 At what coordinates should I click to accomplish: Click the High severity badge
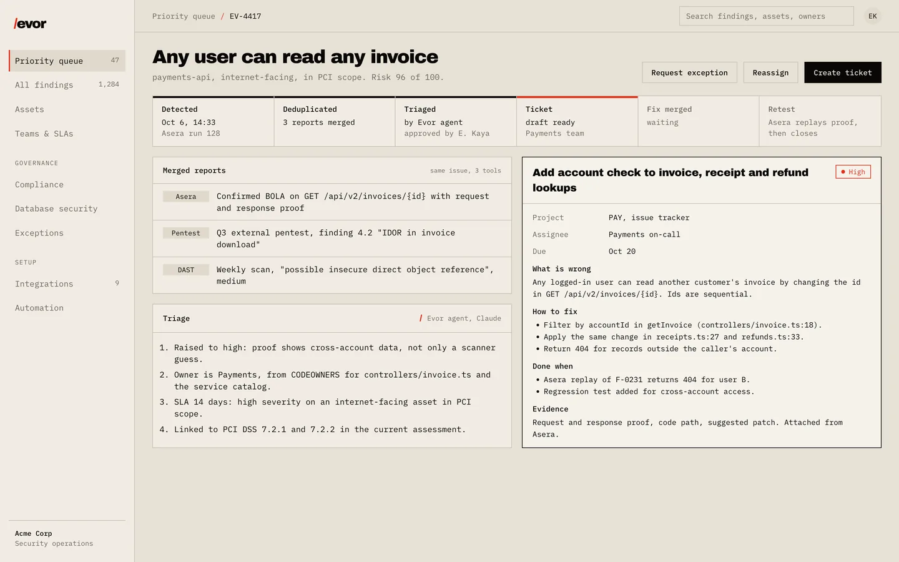pos(853,172)
